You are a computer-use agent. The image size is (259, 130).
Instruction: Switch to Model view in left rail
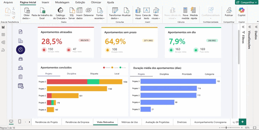pos(3,42)
